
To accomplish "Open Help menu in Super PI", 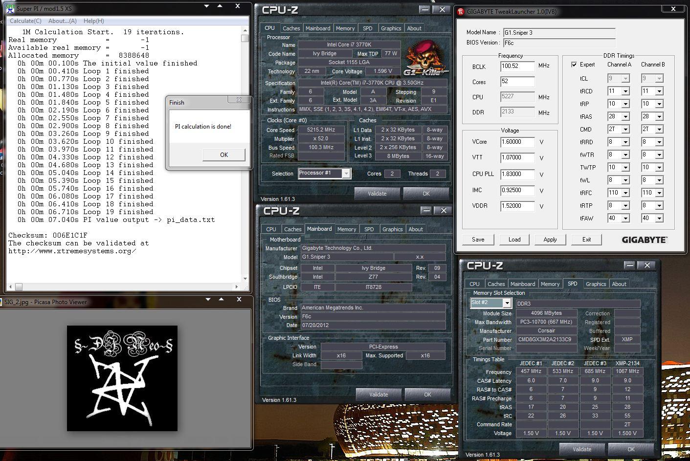I will (x=93, y=21).
